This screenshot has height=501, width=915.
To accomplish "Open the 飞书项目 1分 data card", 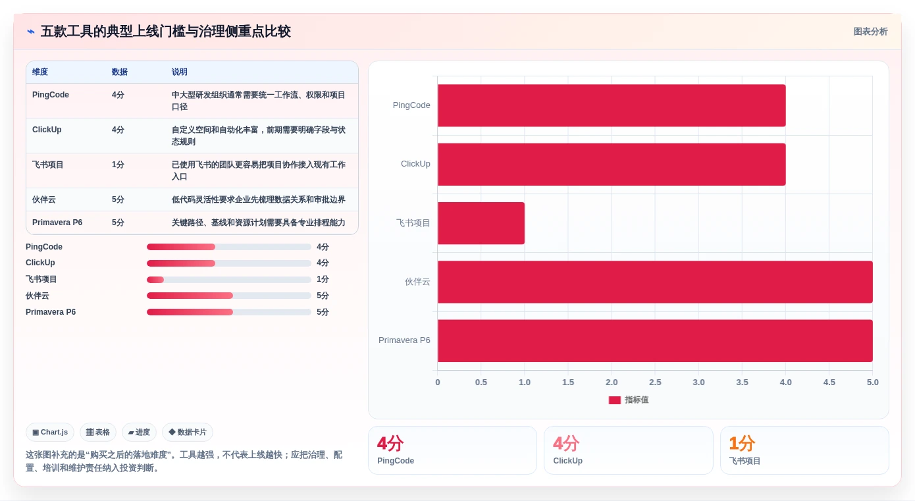I will pyautogui.click(x=804, y=450).
